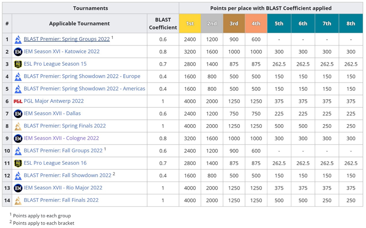Go to PGL Major Antwerp 2022 page
Viewport: 366px width, 228px height.
(x=54, y=101)
